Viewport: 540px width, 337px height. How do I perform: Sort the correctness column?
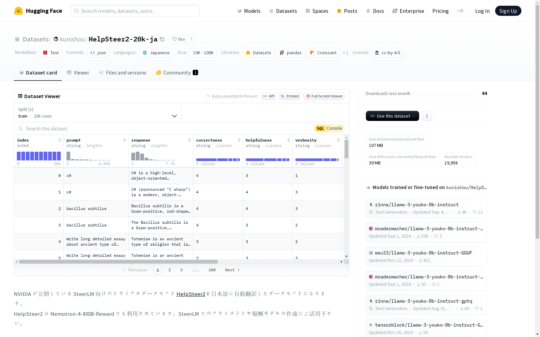coord(239,140)
